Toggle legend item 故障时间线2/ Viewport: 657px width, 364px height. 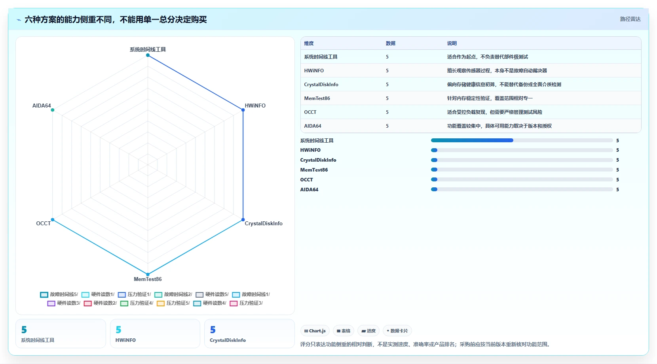pos(173,294)
